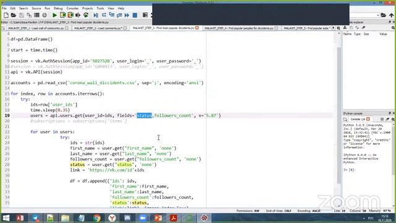Run the current cell icon
The height and width of the screenshot is (223, 396).
click(x=62, y=15)
